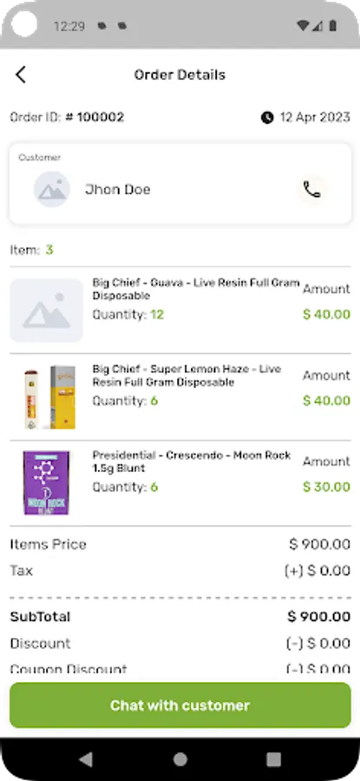Tap the Big Chief Guava item title

tap(196, 289)
